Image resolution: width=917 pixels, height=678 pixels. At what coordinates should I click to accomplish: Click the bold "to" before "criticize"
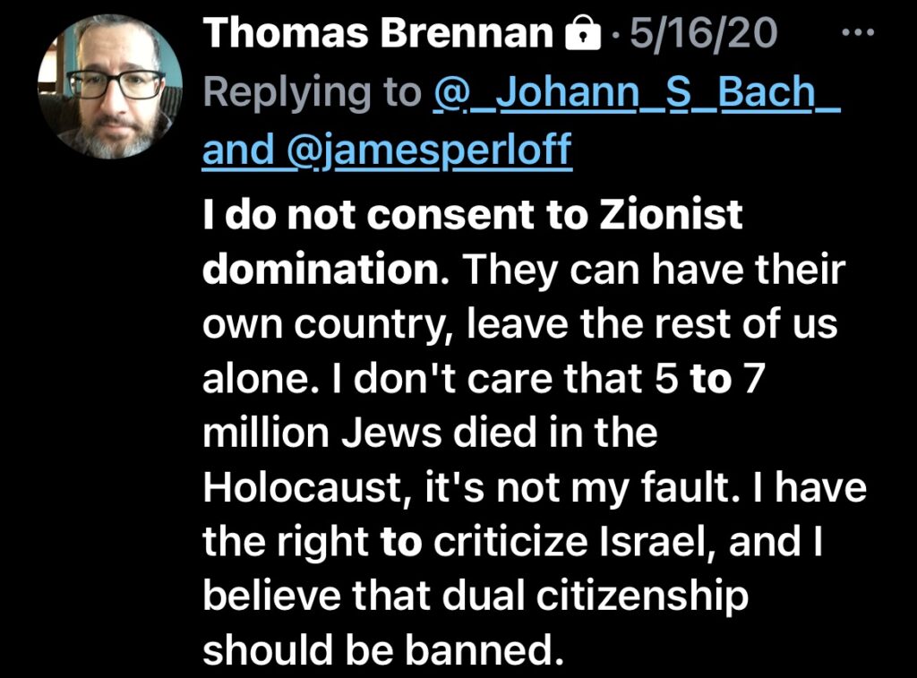[400, 545]
